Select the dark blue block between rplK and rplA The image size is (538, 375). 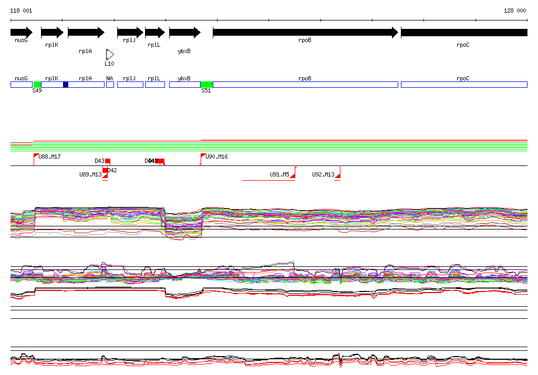(66, 85)
